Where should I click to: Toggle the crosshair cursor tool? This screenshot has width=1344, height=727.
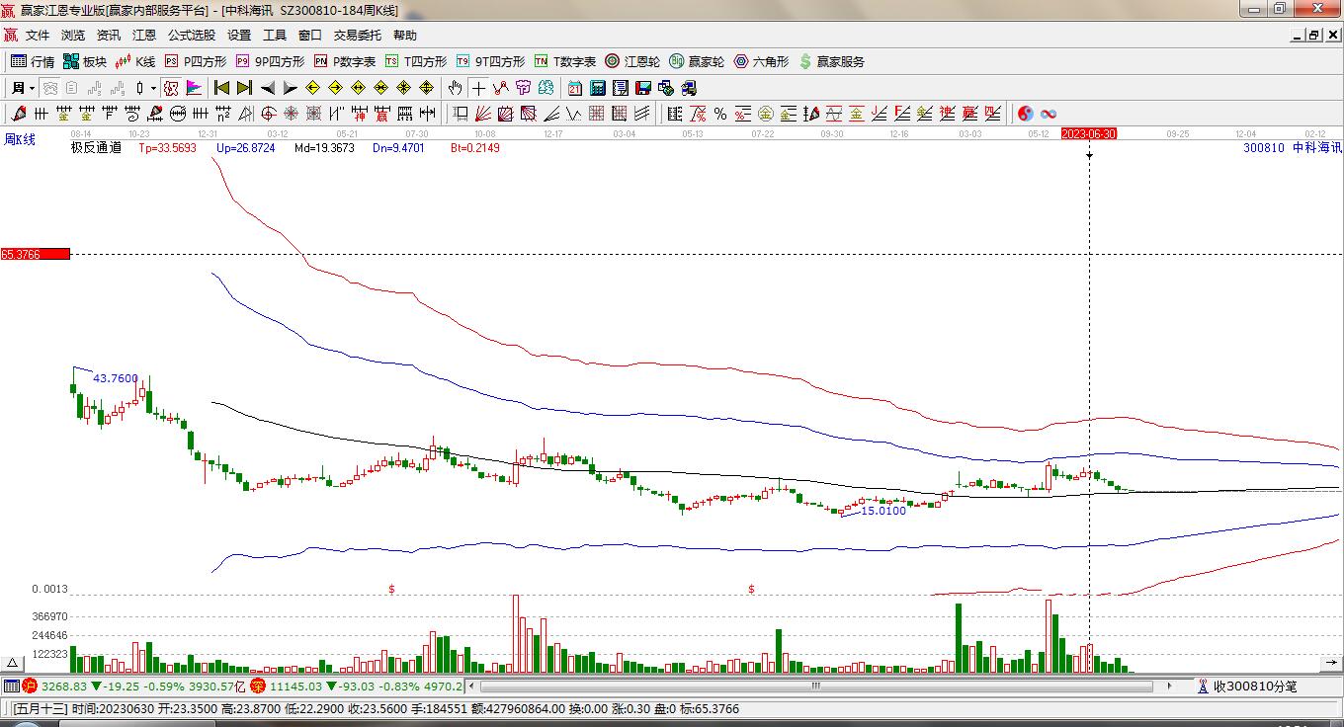[x=478, y=88]
